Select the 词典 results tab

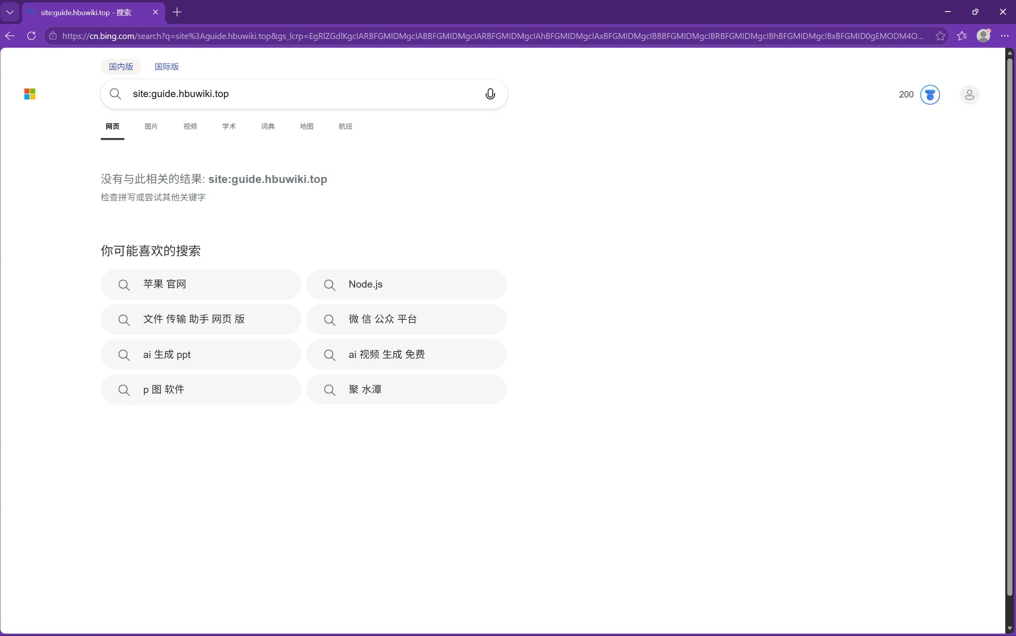[x=268, y=126]
